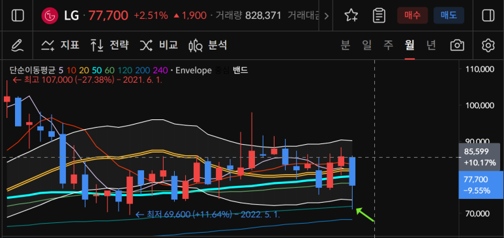Select moving average period 200
The width and height of the screenshot is (504, 238).
142,70
